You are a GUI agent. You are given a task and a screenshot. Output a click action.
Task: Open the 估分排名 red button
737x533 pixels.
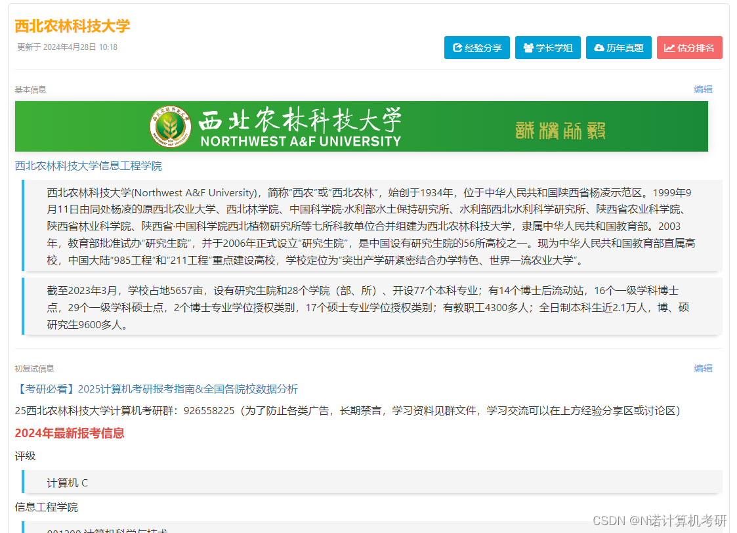pyautogui.click(x=690, y=47)
